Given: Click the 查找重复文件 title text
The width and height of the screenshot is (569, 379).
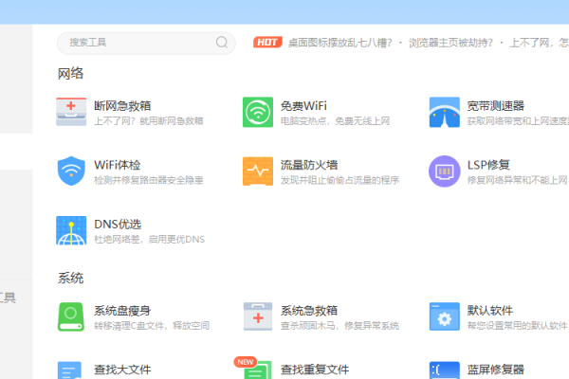Looking at the screenshot, I should pos(315,370).
